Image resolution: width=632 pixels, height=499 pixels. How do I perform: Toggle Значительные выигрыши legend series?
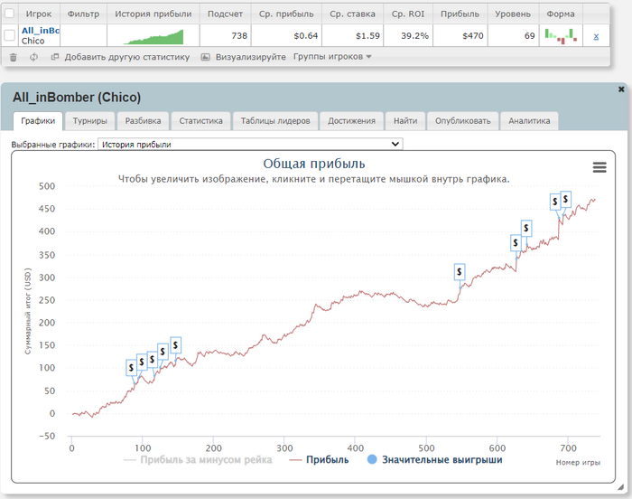pos(435,460)
